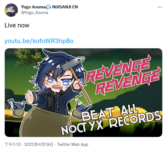Open the @Yugo_Asuma handle link
The image size is (167, 152).
(35, 13)
